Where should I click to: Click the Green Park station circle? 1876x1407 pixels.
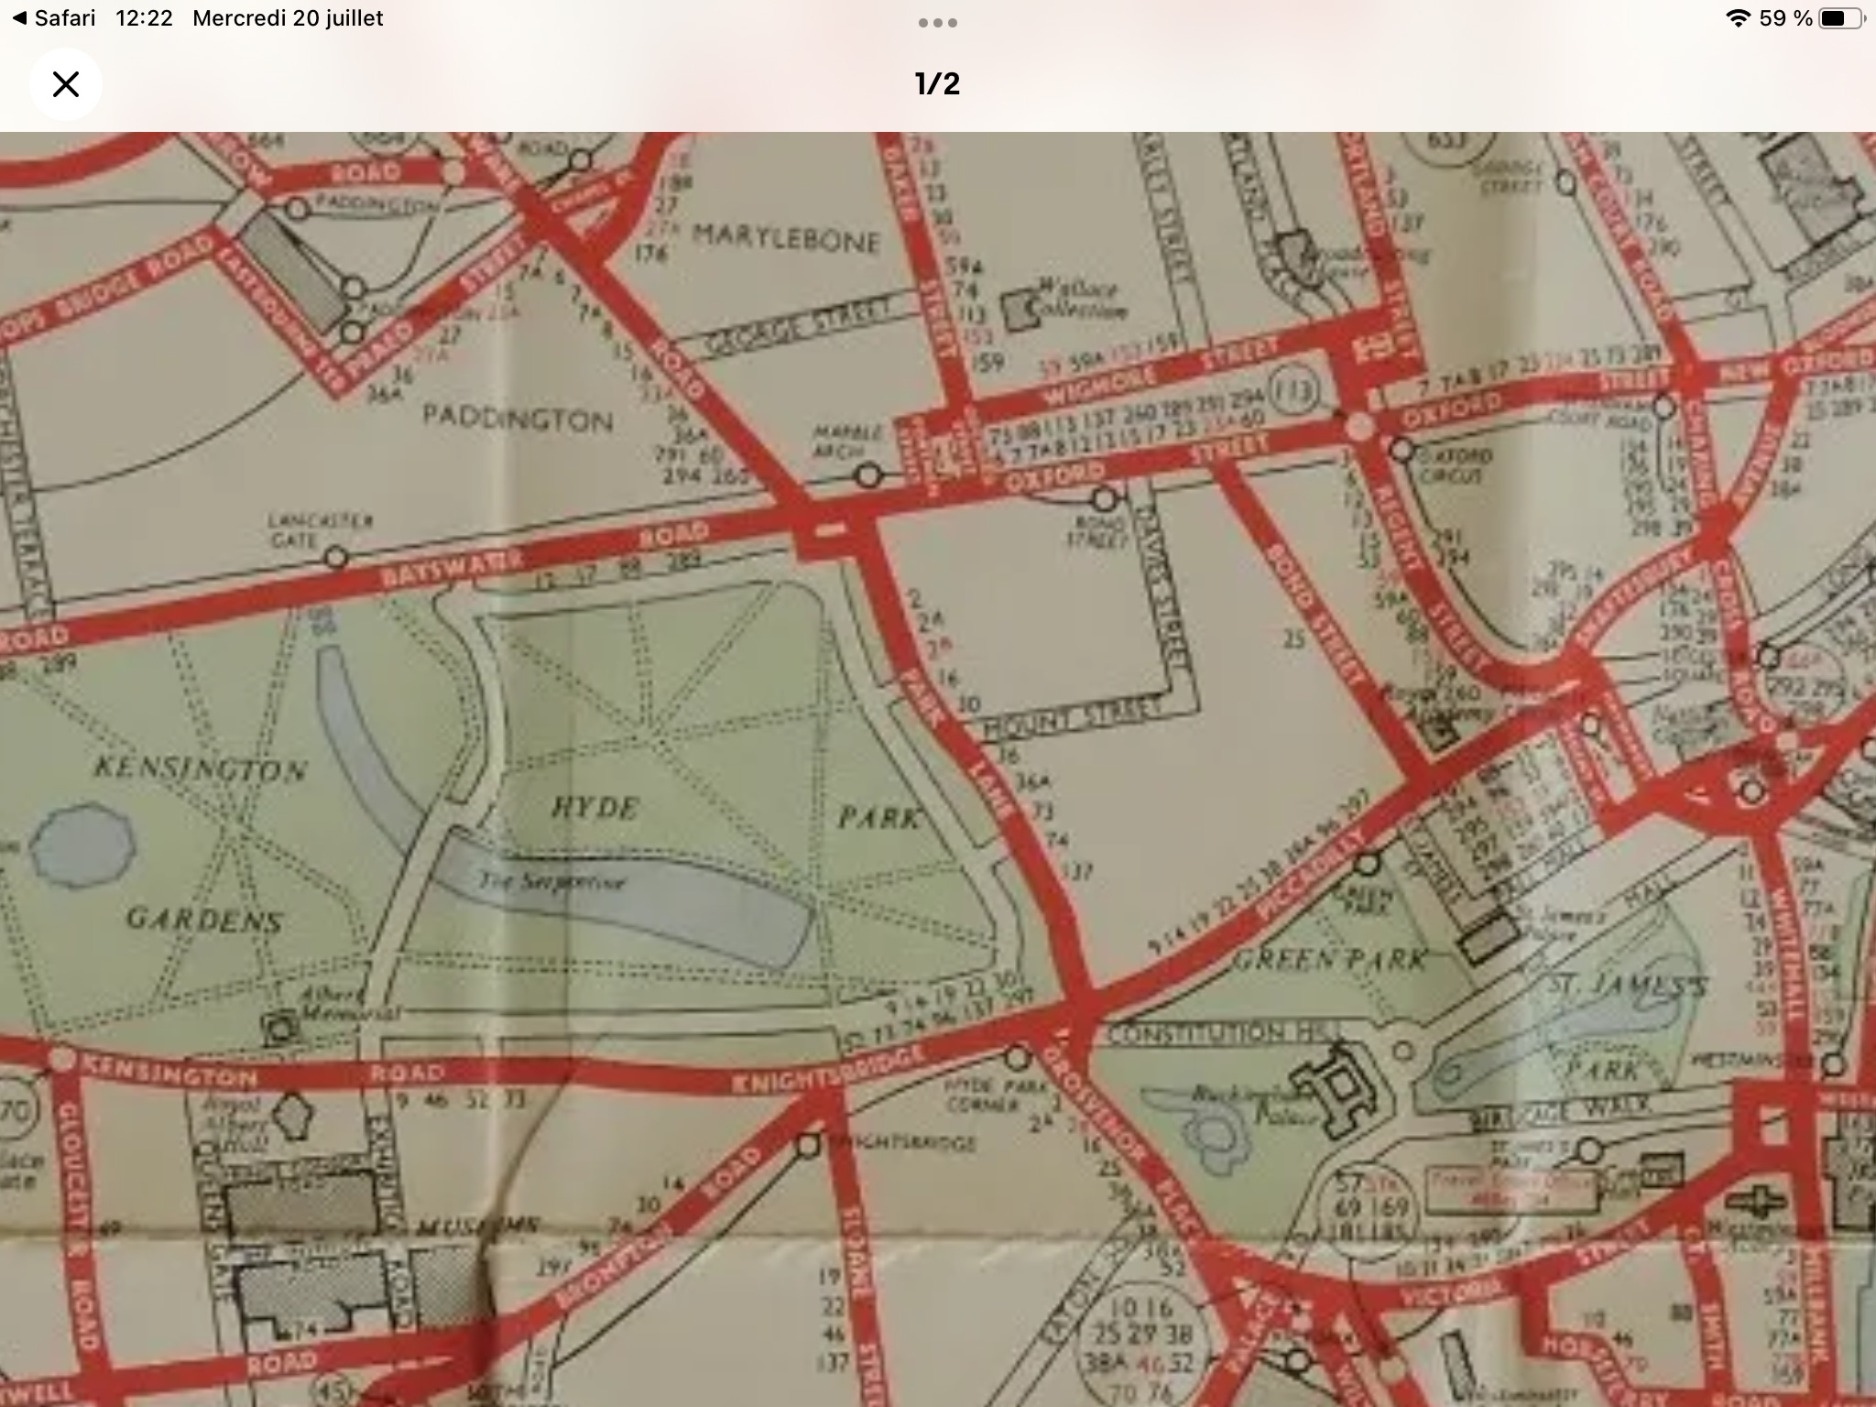[x=1367, y=864]
